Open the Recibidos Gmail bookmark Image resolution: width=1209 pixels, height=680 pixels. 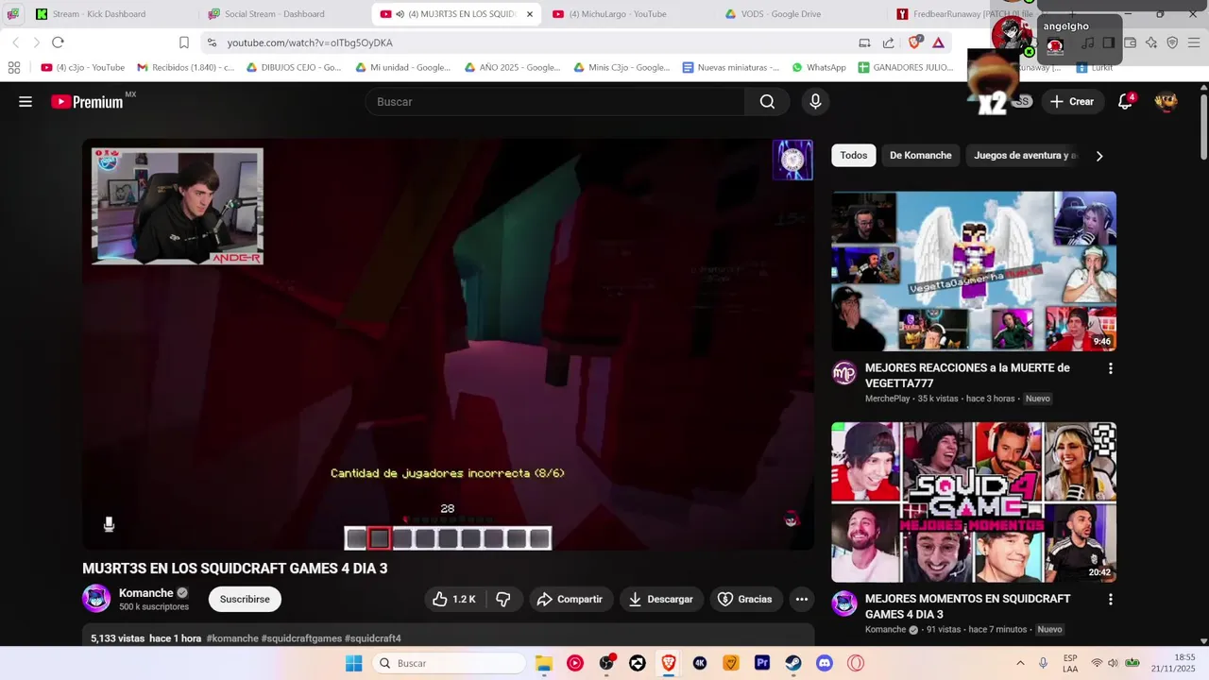point(186,67)
